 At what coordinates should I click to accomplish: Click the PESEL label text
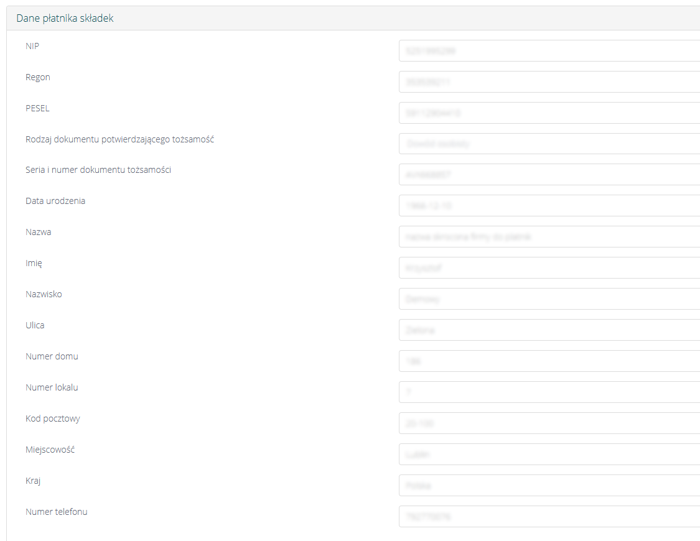[37, 108]
